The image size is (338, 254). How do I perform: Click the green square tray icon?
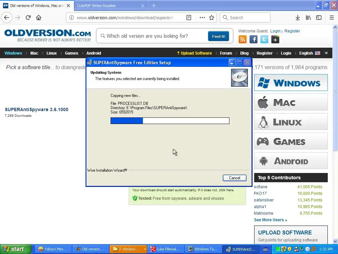[278, 249]
